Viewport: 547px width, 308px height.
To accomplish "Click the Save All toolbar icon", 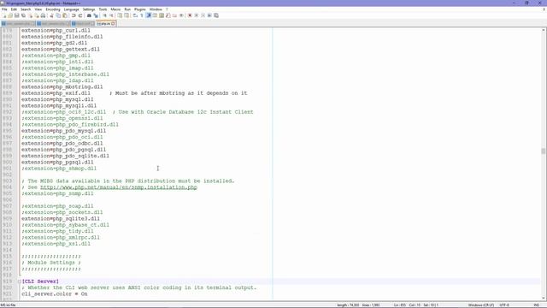I will (23, 15).
